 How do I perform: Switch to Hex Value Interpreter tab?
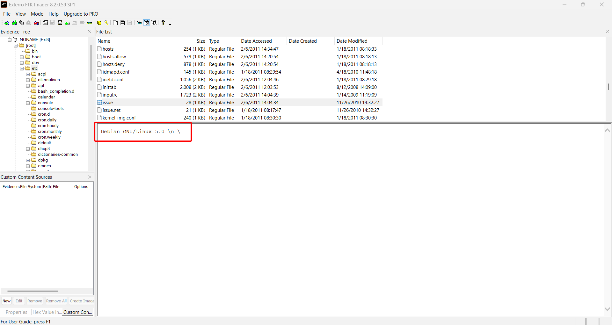point(47,312)
